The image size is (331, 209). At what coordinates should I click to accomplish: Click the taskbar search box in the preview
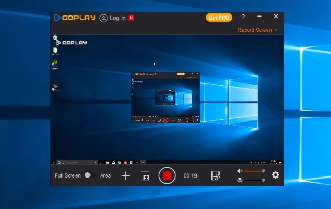77,163
